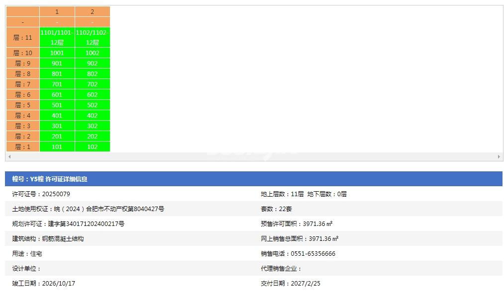Click delivery date 2027/2/25
Screen dimensions: 504x296
(305, 284)
